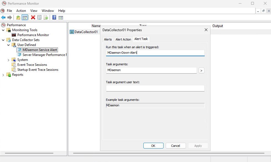The image size is (271, 162).
Task: Click the Monitoring Tools folder icon
Action: [9, 30]
